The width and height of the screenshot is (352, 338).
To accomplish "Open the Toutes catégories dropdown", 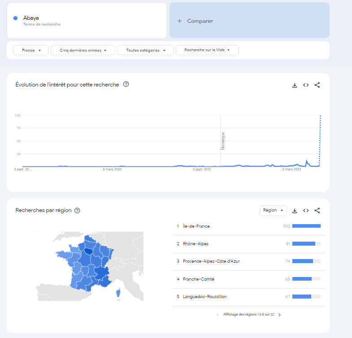I will pos(145,50).
